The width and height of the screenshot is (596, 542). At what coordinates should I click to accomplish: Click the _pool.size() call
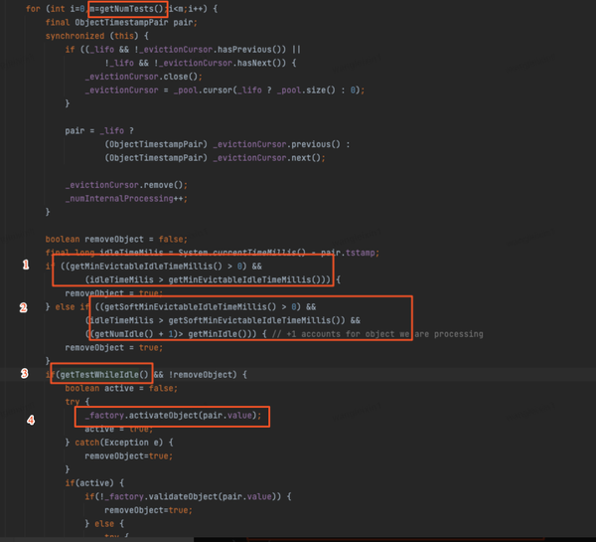pyautogui.click(x=306, y=90)
